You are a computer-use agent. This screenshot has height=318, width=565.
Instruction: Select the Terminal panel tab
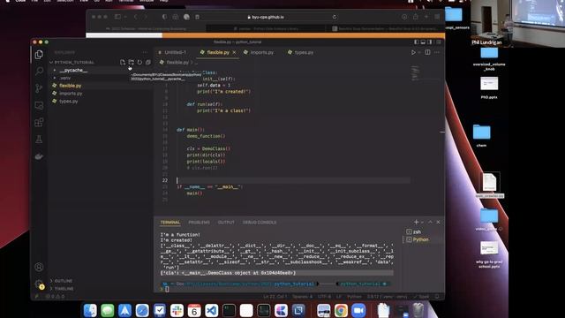click(x=170, y=223)
